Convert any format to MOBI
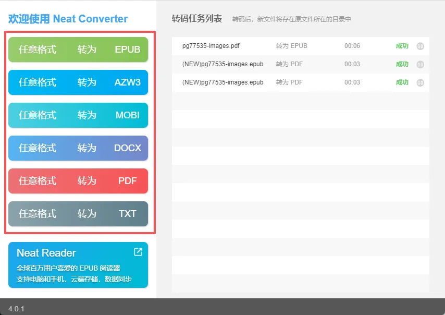Image resolution: width=445 pixels, height=315 pixels. coord(78,115)
